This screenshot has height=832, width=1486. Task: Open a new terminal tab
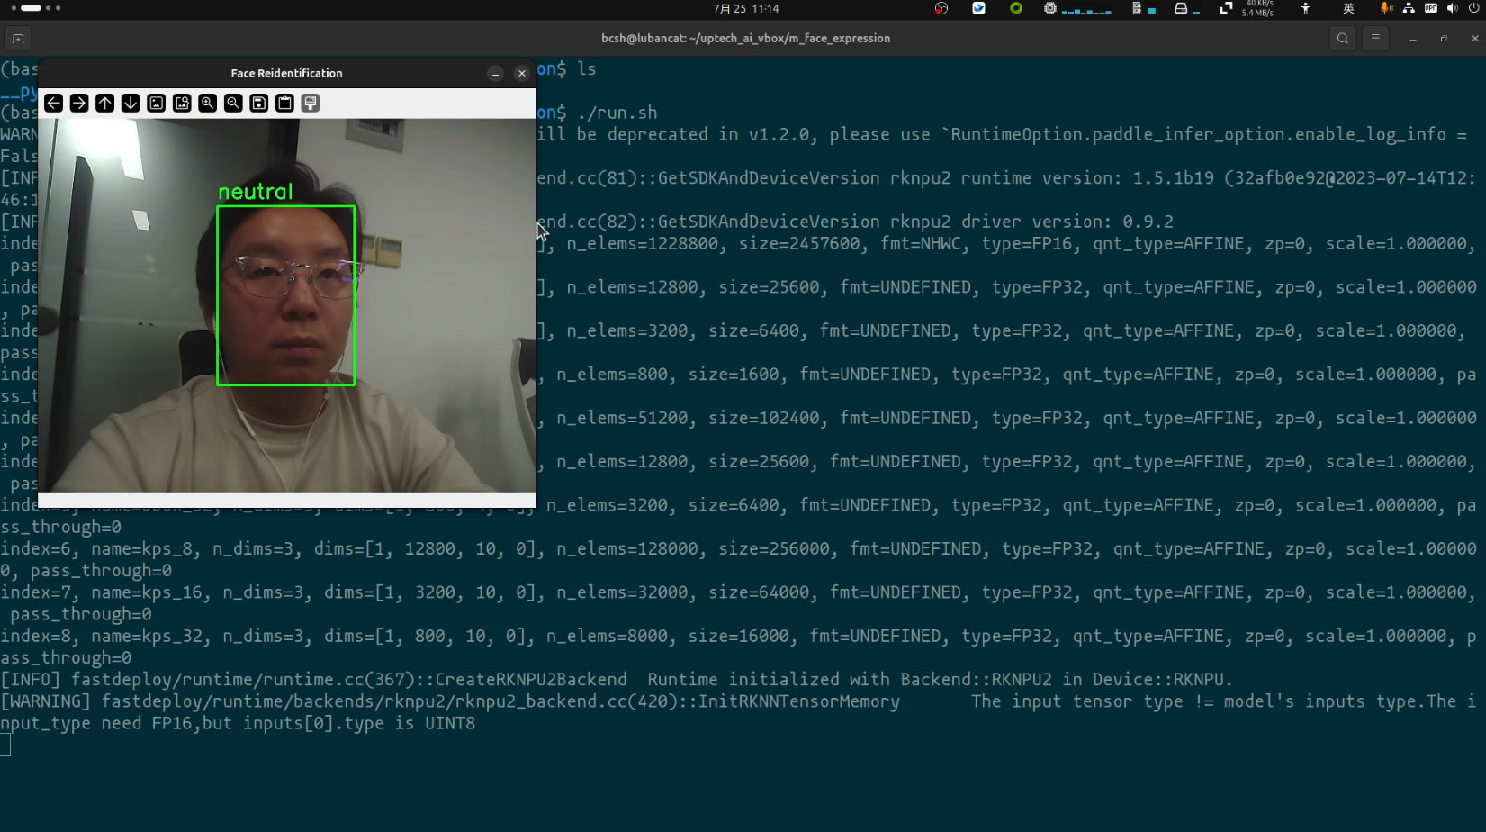(x=18, y=39)
